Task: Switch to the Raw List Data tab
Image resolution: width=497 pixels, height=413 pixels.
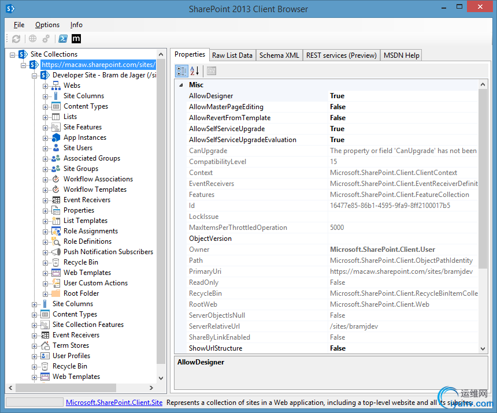Action: [x=232, y=55]
